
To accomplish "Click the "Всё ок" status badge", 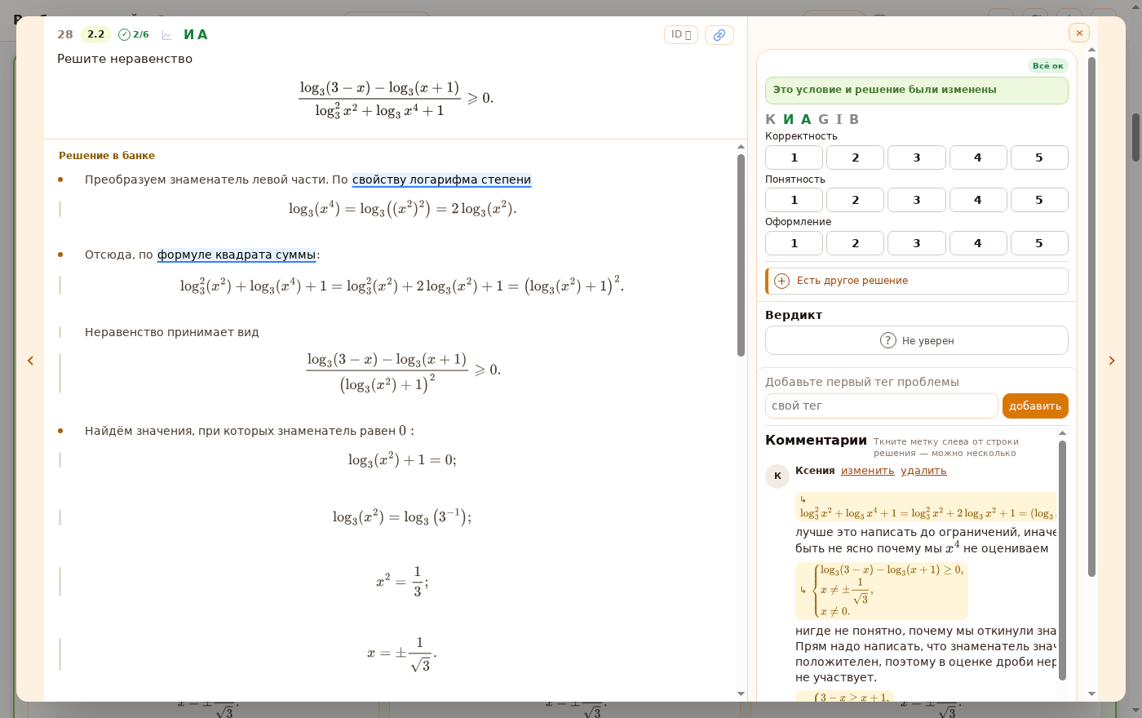I will [x=1047, y=66].
